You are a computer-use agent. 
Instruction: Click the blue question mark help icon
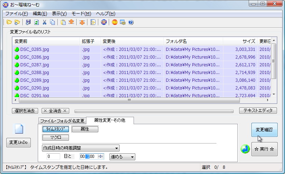coord(131,22)
